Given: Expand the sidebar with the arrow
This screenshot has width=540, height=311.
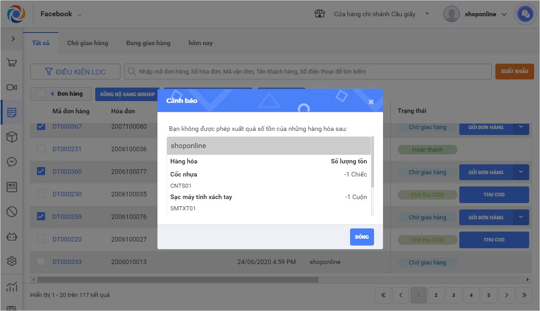Looking at the screenshot, I should [x=13, y=39].
